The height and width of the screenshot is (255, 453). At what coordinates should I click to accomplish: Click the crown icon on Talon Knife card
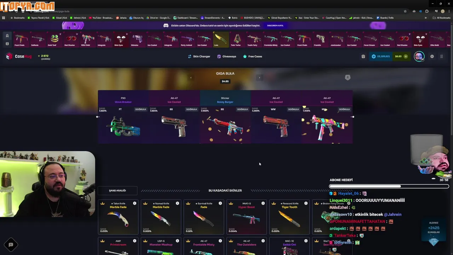coord(103,203)
